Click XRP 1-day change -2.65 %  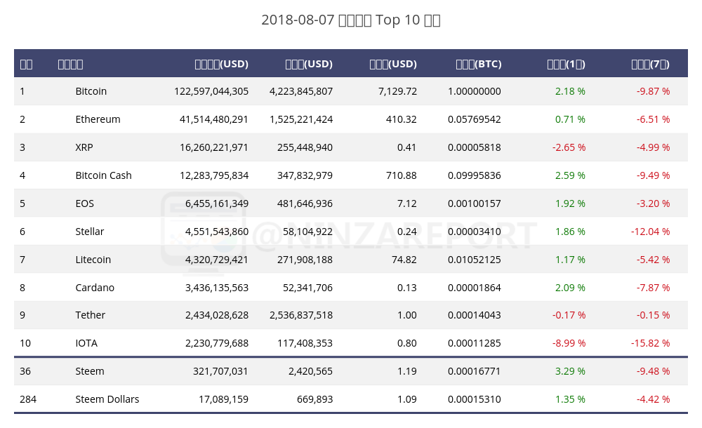(x=569, y=147)
